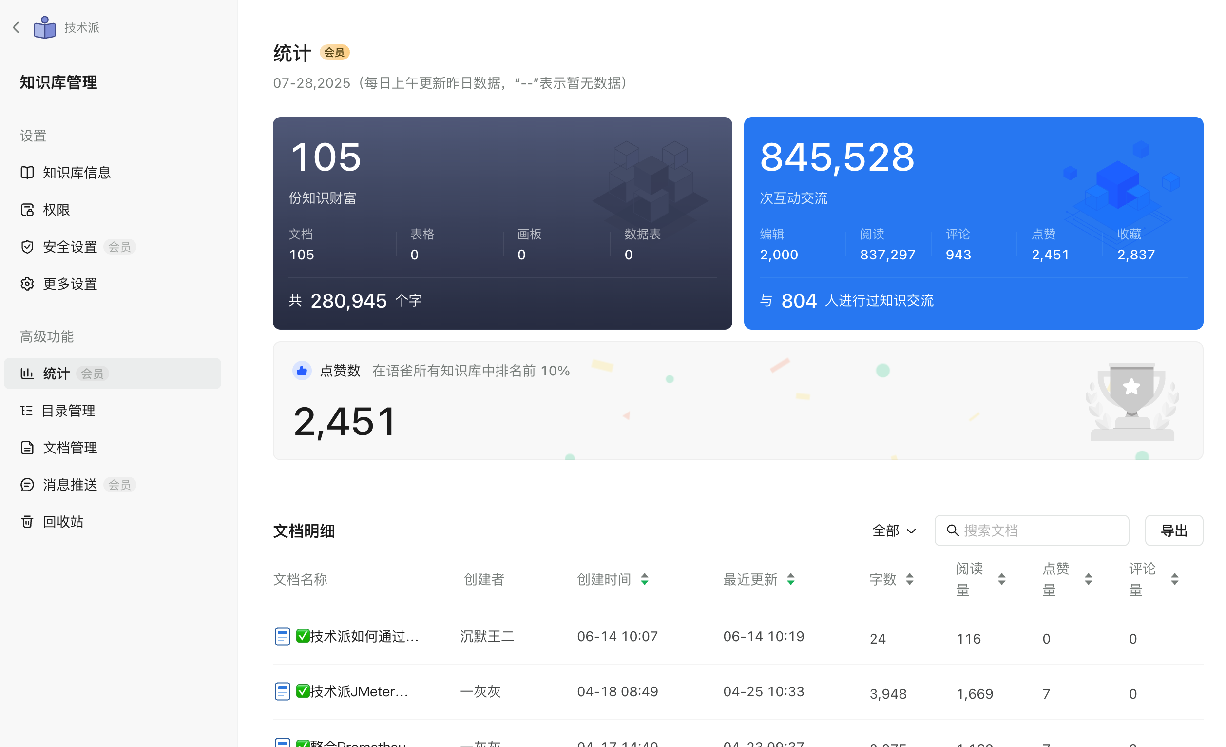
Task: Select the 知识库信息 book icon
Action: [x=27, y=172]
